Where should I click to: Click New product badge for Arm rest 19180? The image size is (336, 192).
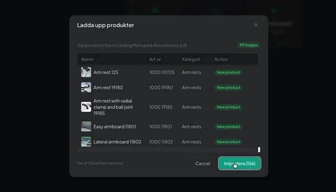(x=228, y=88)
